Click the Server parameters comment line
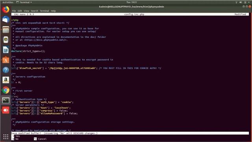Viewport: 252px width, 142px height. 27,105
